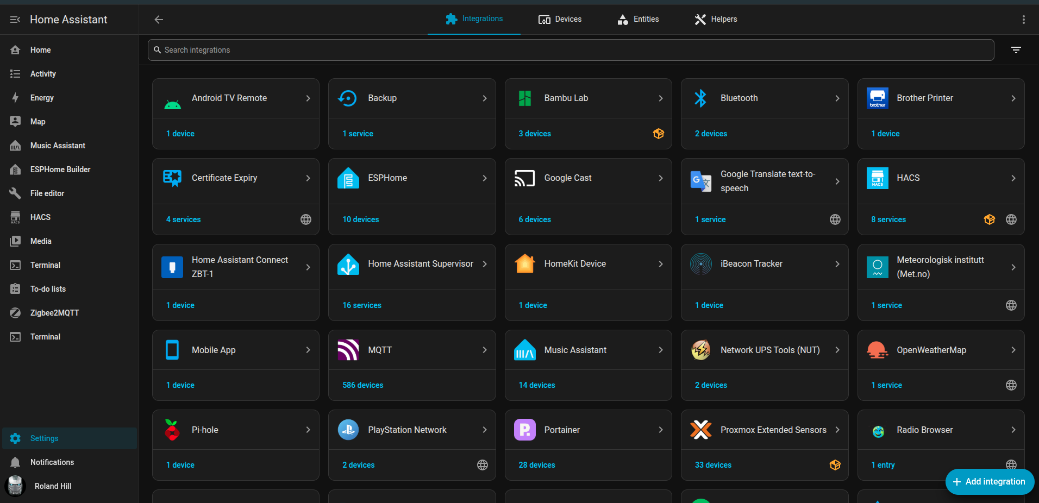The image size is (1039, 503).
Task: Switch to the Devices tab
Action: pyautogui.click(x=560, y=20)
